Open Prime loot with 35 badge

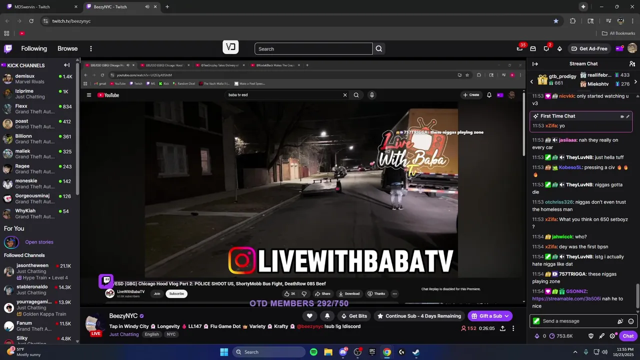[x=520, y=48]
